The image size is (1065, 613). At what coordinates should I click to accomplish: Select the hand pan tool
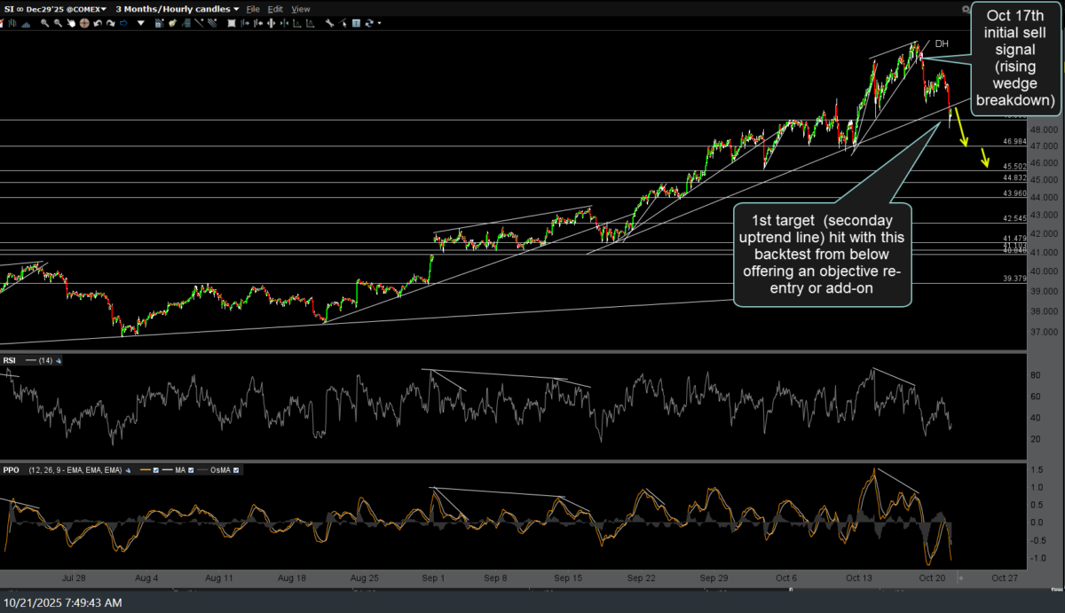pos(71,23)
